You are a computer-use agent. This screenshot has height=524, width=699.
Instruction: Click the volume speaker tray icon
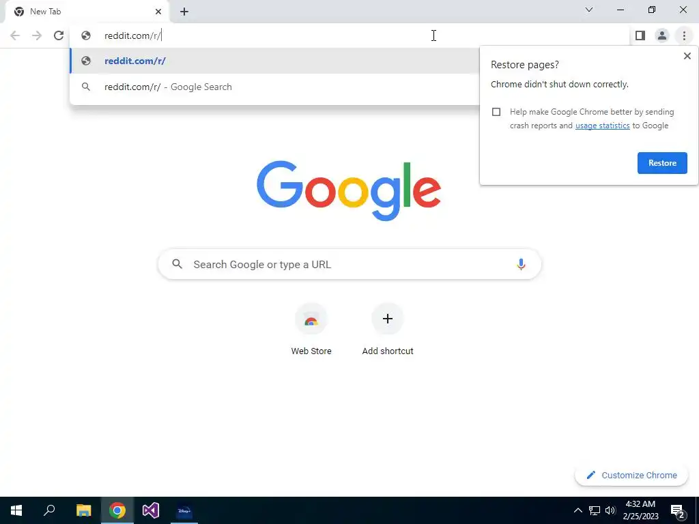610,510
